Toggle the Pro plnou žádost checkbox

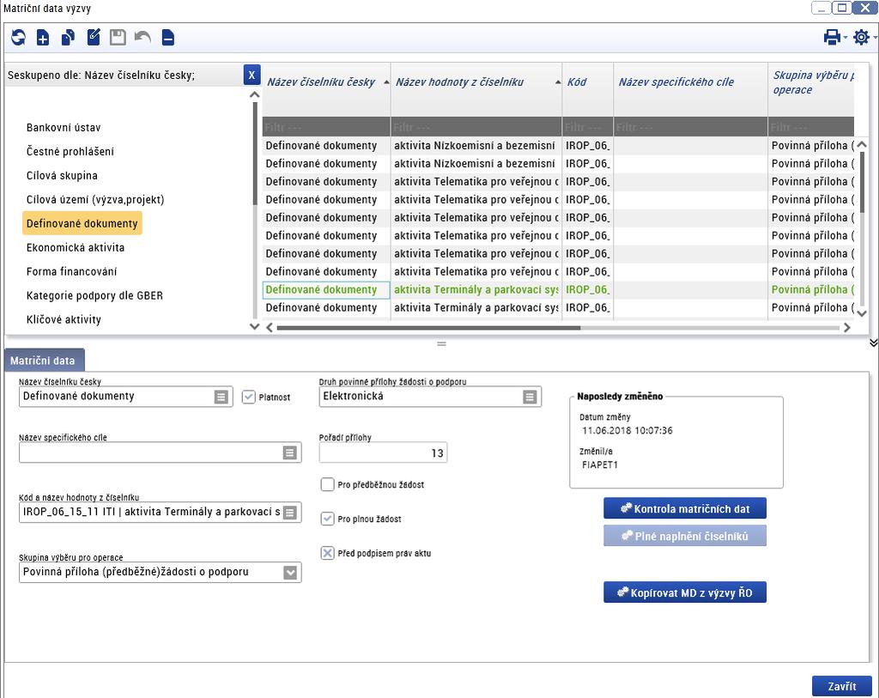pyautogui.click(x=327, y=519)
